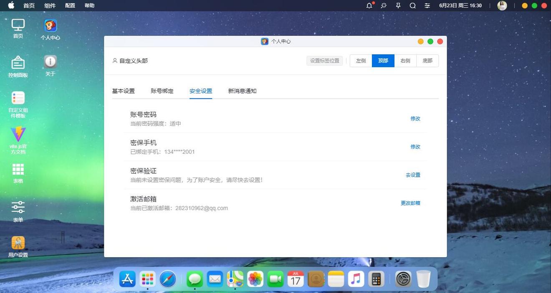Switch to the 基本设置 tab

click(x=123, y=91)
